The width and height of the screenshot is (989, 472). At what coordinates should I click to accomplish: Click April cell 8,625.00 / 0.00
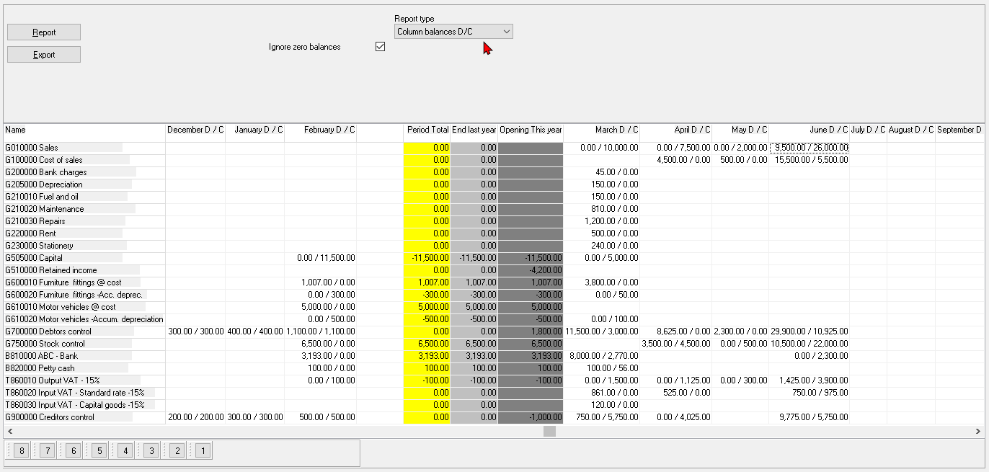pyautogui.click(x=676, y=331)
